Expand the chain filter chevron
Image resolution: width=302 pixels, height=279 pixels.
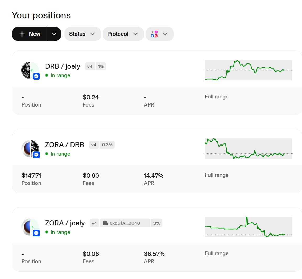(x=165, y=34)
